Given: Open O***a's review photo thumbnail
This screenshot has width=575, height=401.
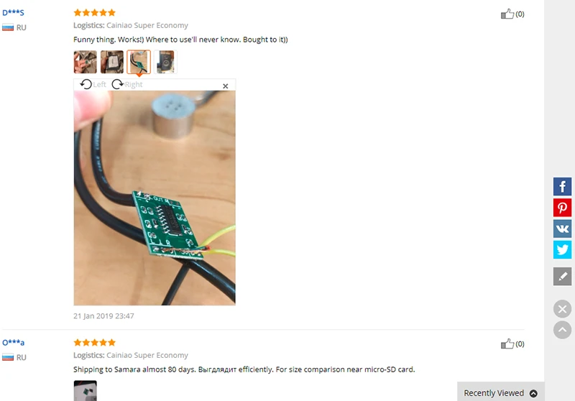Looking at the screenshot, I should 85,391.
